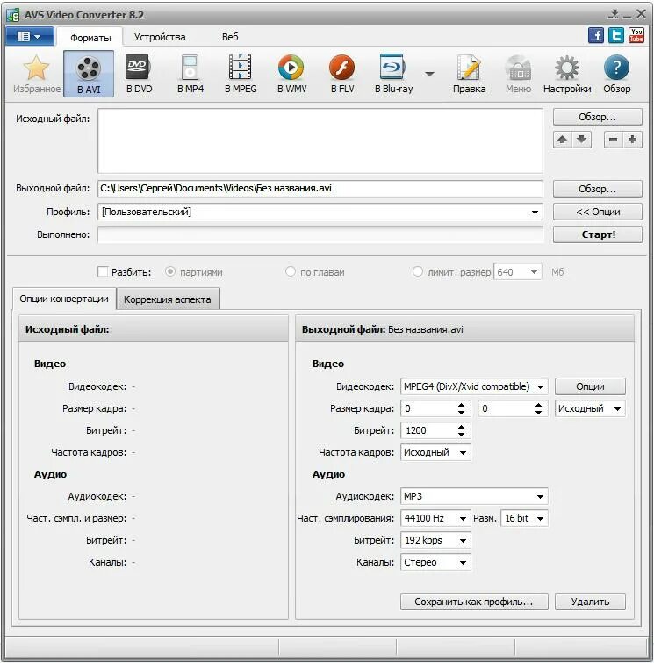Choose the В FLV format icon

pos(342,74)
